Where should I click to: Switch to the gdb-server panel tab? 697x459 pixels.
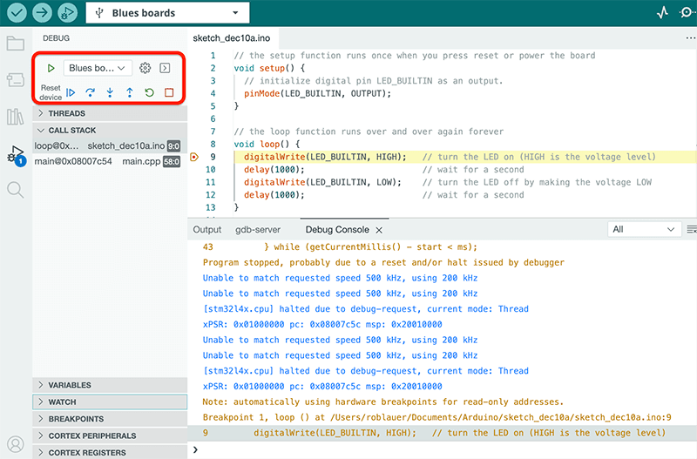pos(258,230)
